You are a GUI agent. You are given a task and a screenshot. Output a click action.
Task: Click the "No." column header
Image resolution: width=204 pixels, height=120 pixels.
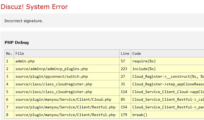point(9,53)
